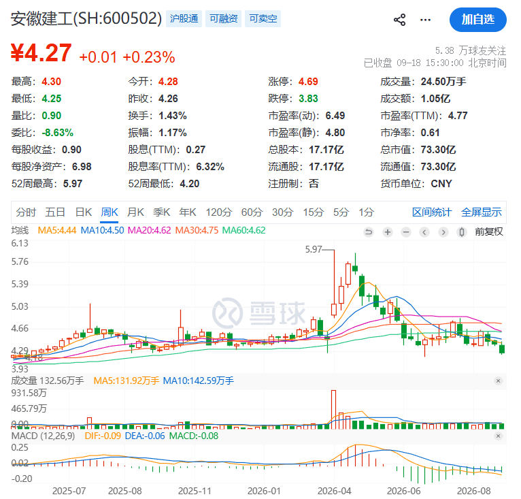Viewport: 521px width, 499px height.
Task: Open the 前复权 adjustment dropdown
Action: coord(489,231)
